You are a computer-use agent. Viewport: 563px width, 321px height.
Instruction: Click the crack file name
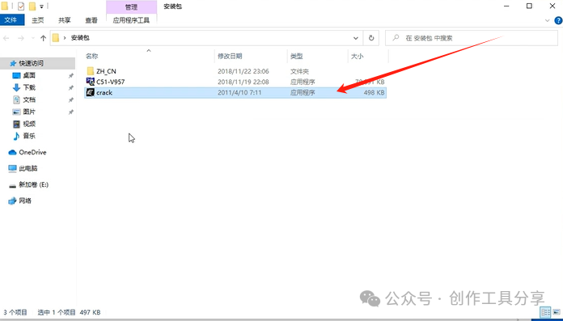[x=104, y=93]
